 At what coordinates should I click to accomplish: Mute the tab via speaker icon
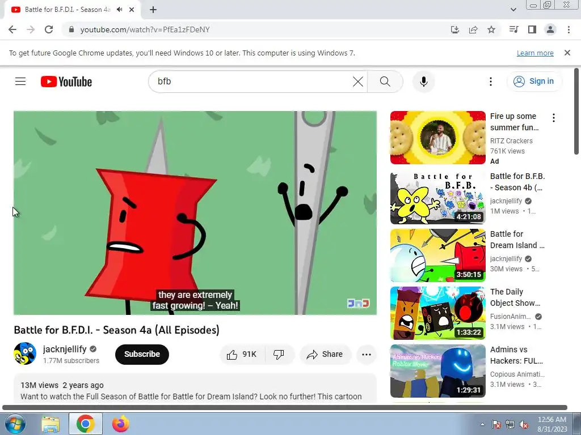click(x=119, y=10)
